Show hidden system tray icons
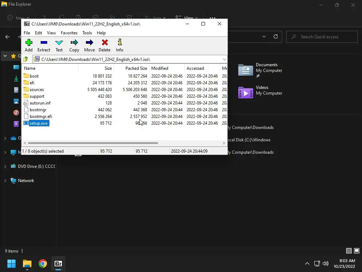This screenshot has height=272, width=362. 307,263
